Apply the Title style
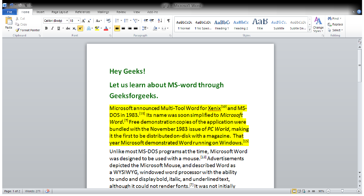Viewport: 364px width, 196px height. tap(260, 25)
